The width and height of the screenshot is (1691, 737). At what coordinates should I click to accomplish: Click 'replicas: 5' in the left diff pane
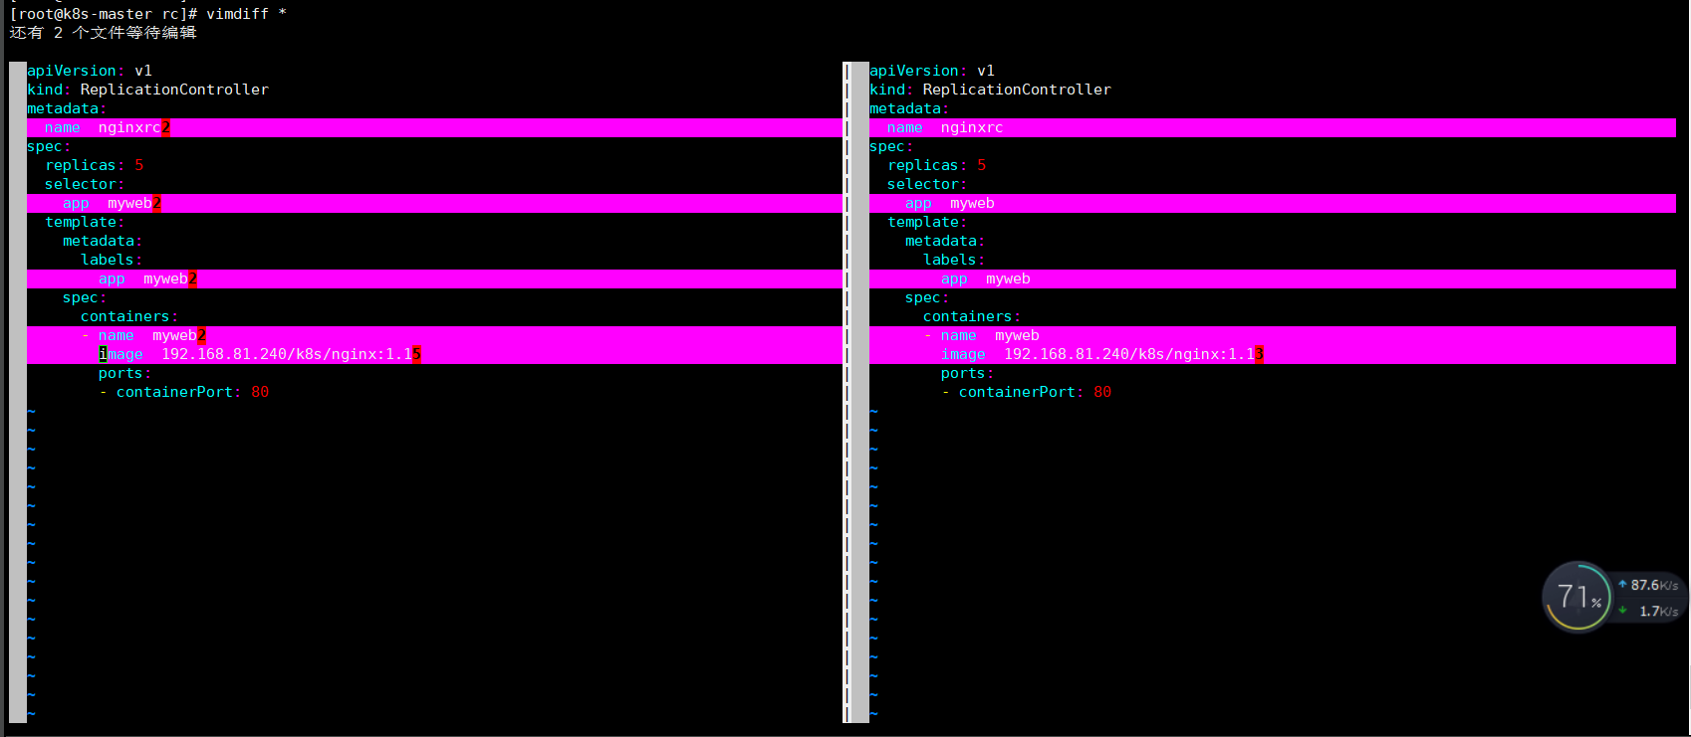tap(95, 165)
